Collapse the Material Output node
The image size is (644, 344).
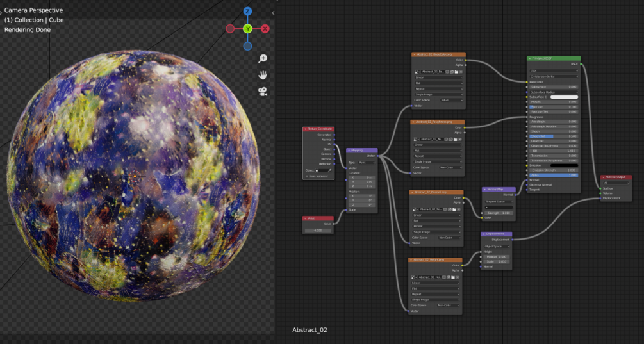click(603, 177)
